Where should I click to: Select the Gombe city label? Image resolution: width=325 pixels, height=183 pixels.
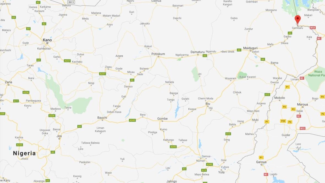[x=162, y=119]
